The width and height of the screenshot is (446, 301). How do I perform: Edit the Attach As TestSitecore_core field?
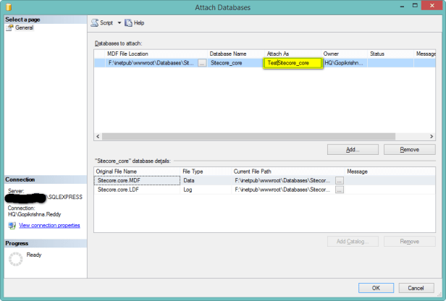pos(293,64)
